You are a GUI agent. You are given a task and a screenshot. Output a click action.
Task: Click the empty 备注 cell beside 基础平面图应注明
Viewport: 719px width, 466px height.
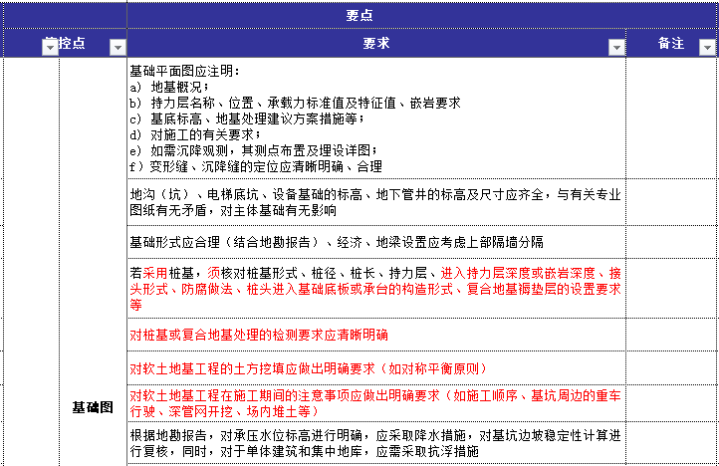coord(671,118)
